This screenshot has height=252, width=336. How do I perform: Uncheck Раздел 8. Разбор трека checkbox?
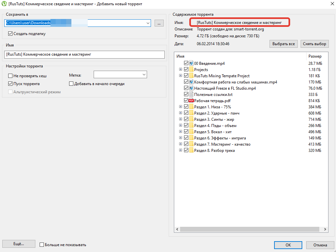click(186, 150)
